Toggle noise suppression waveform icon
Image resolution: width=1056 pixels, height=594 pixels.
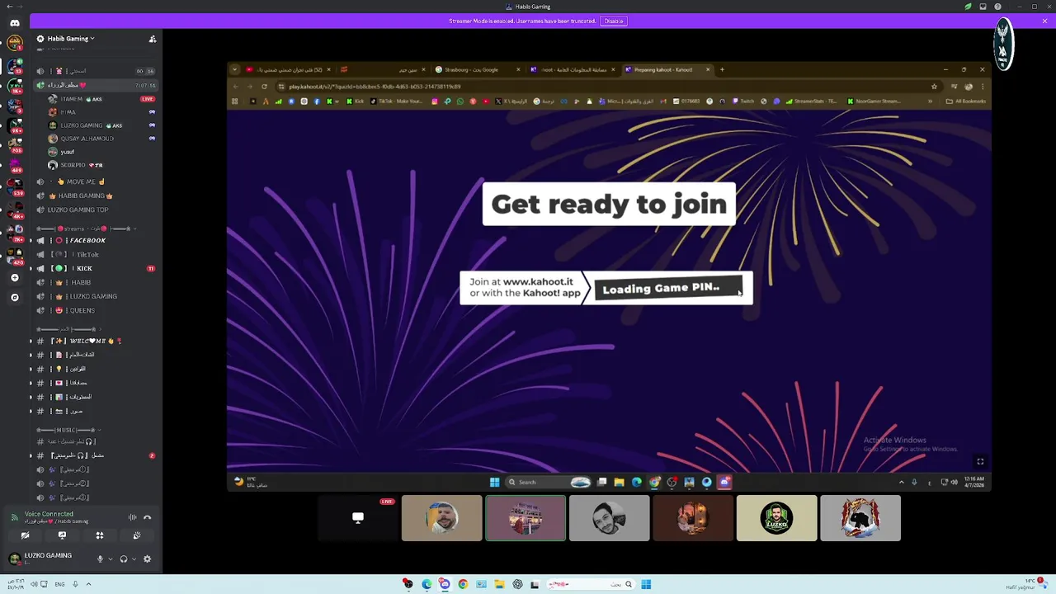point(132,517)
